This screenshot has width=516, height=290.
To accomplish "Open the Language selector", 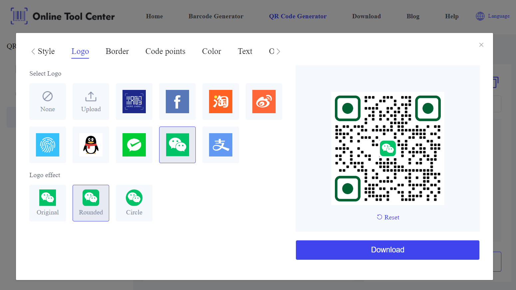I will point(493,16).
